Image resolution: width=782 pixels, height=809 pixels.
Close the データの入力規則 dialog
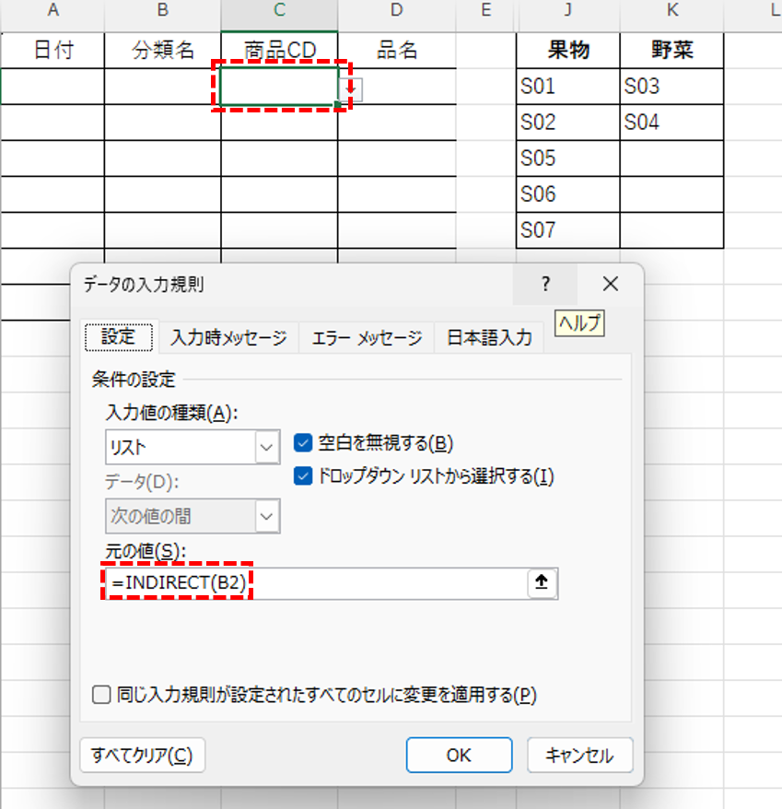pos(611,284)
